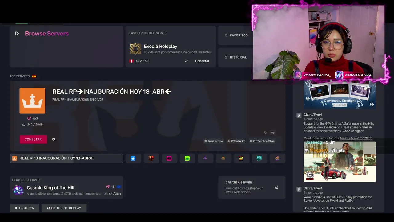Connect to REAL RP with CONECTAR button
Screen dimensions: 394x222
tap(33, 139)
